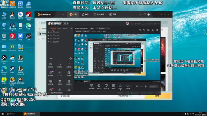
Task: Toggle lock on 文本 2 source
Action: [51, 35]
